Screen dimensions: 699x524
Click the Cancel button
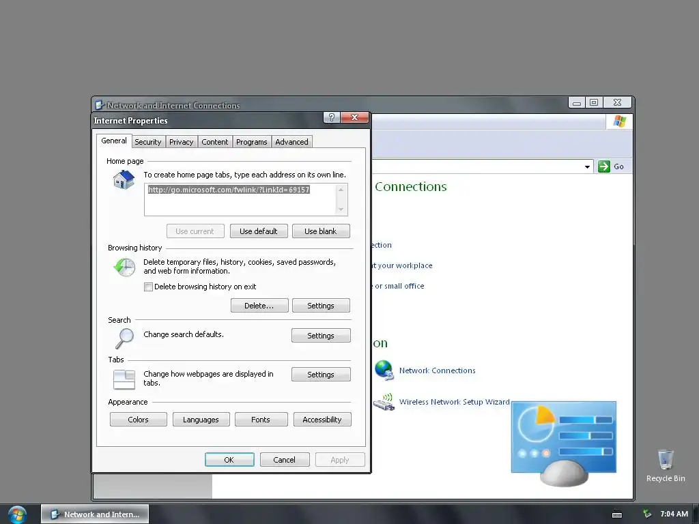[x=285, y=460]
